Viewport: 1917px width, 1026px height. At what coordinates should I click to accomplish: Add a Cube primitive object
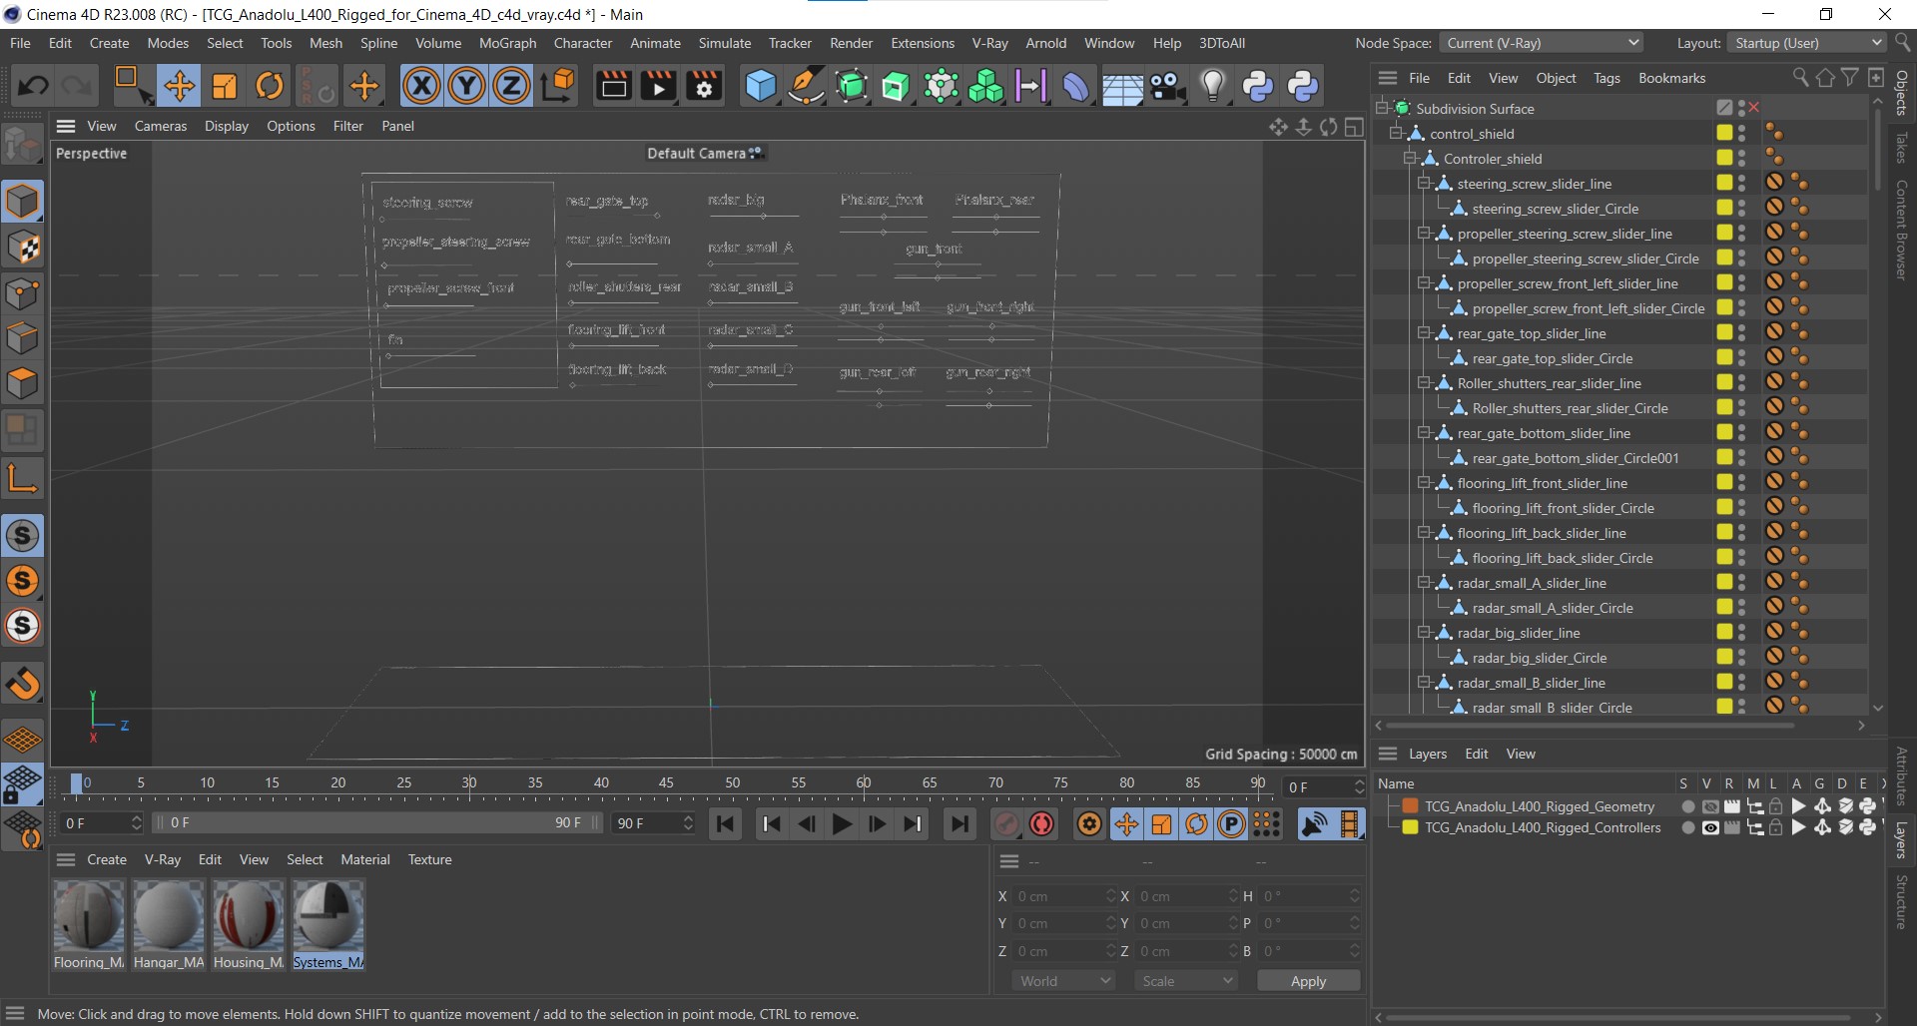761,86
